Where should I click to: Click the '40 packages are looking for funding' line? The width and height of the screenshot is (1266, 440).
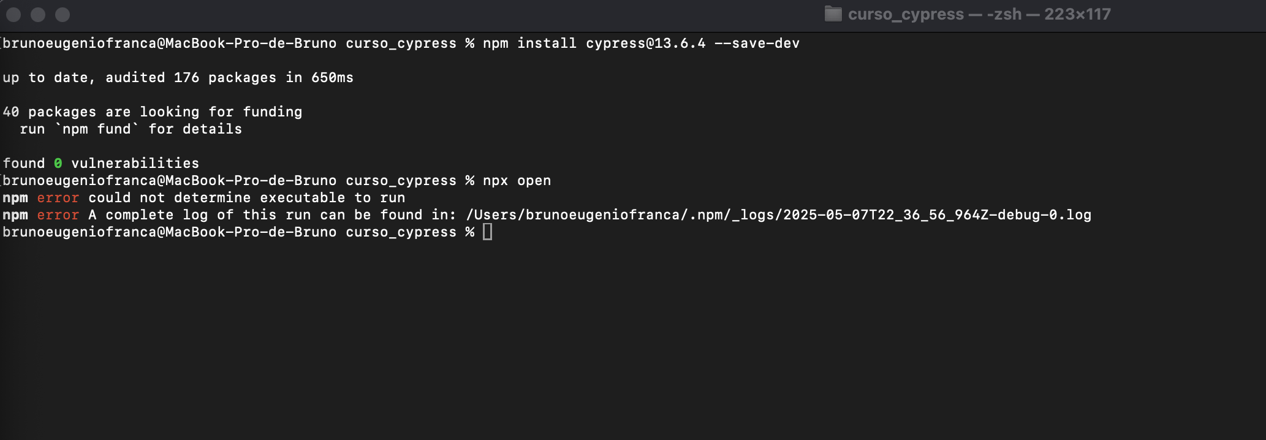(153, 112)
